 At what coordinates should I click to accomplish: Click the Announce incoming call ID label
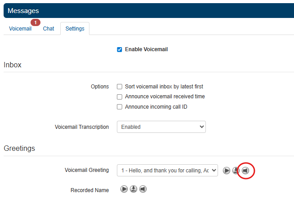pos(156,107)
